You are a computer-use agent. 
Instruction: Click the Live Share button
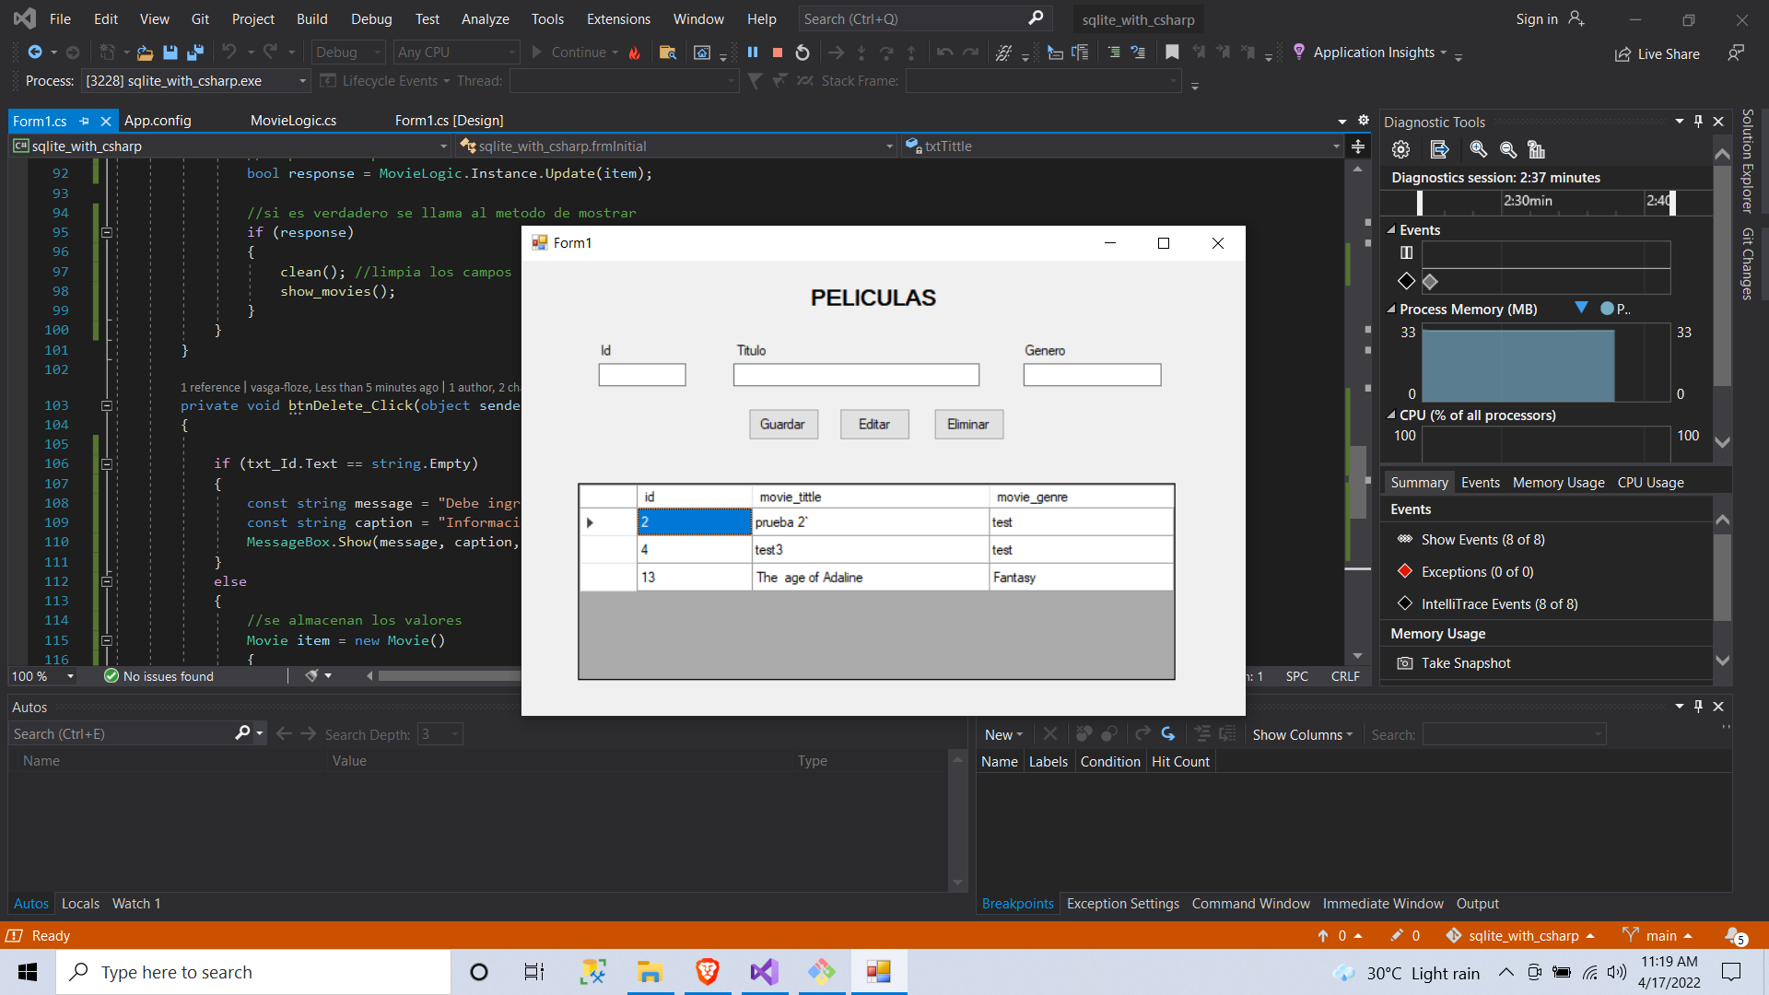tap(1658, 54)
